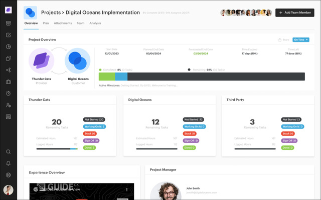Viewport: 321px width, 200px height.
Task: Click Thunder Cats logged hours progress bar
Action: 57,149
